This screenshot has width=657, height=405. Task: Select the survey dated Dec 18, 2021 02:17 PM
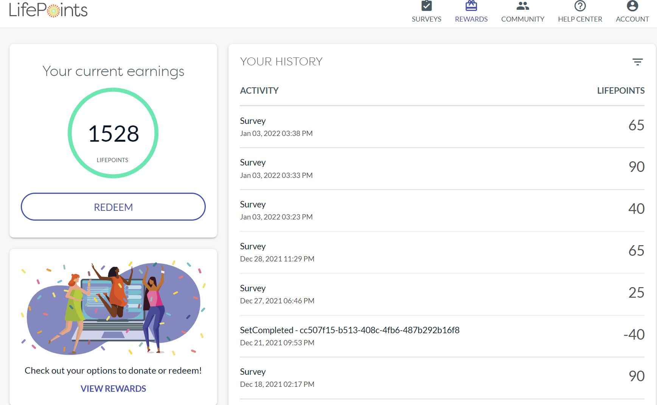(442, 378)
